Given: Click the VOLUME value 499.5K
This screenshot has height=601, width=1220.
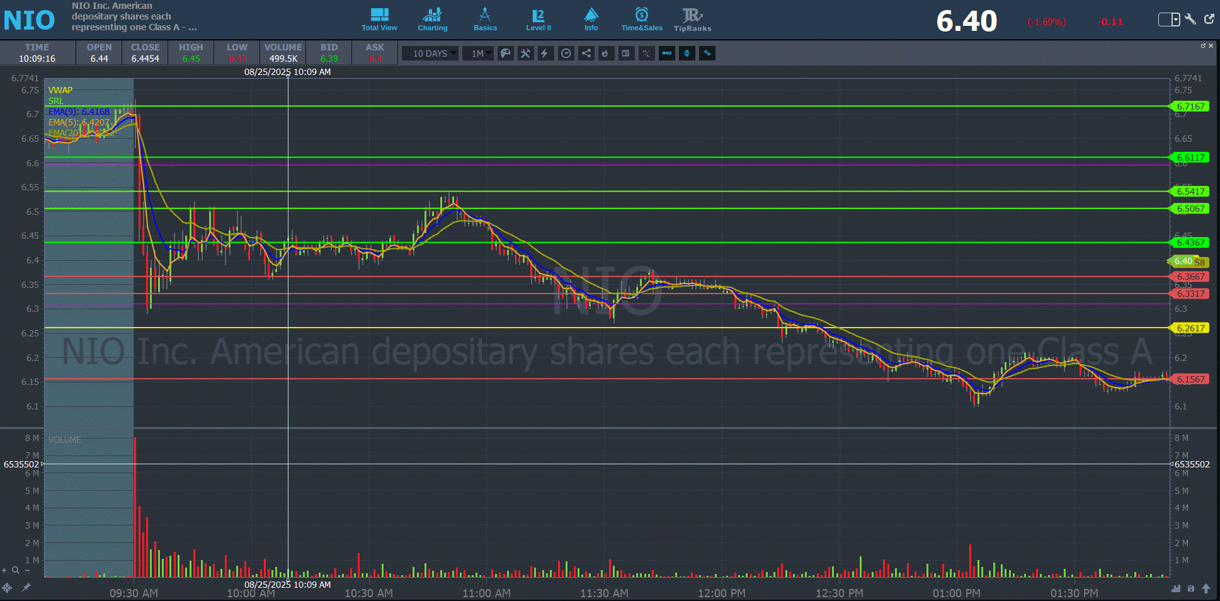Looking at the screenshot, I should (283, 59).
